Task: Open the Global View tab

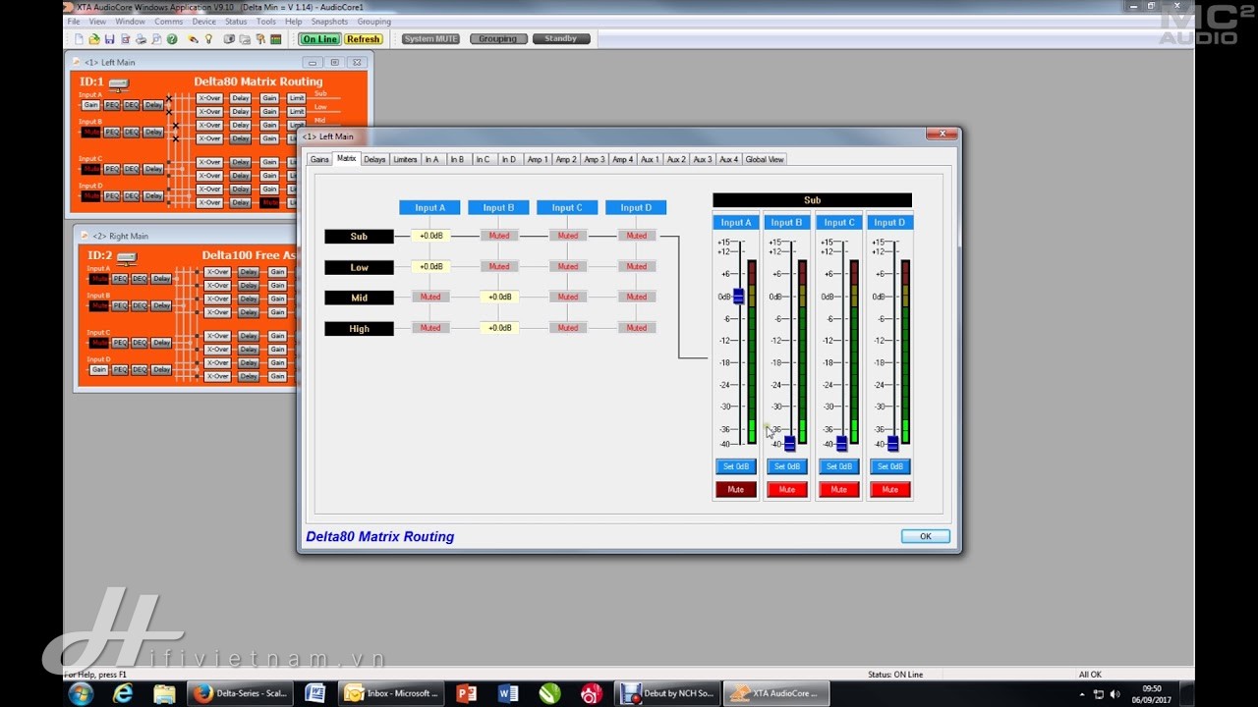Action: pos(765,159)
